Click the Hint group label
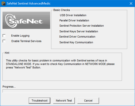135x106 pixels. click(7, 53)
